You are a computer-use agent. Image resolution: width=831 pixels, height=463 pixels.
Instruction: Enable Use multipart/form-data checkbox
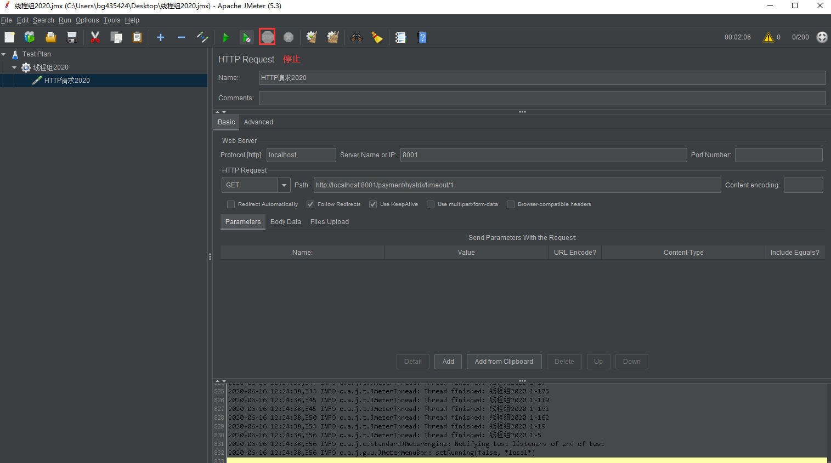(x=431, y=204)
